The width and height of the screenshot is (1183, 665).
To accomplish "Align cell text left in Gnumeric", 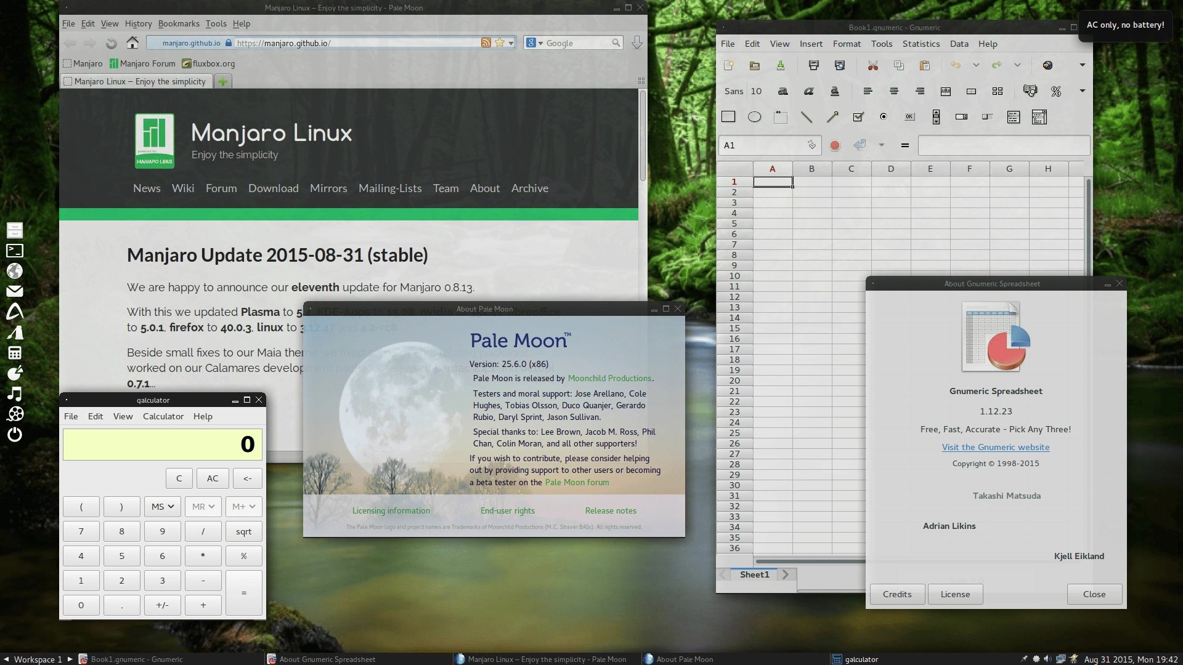I will [868, 91].
